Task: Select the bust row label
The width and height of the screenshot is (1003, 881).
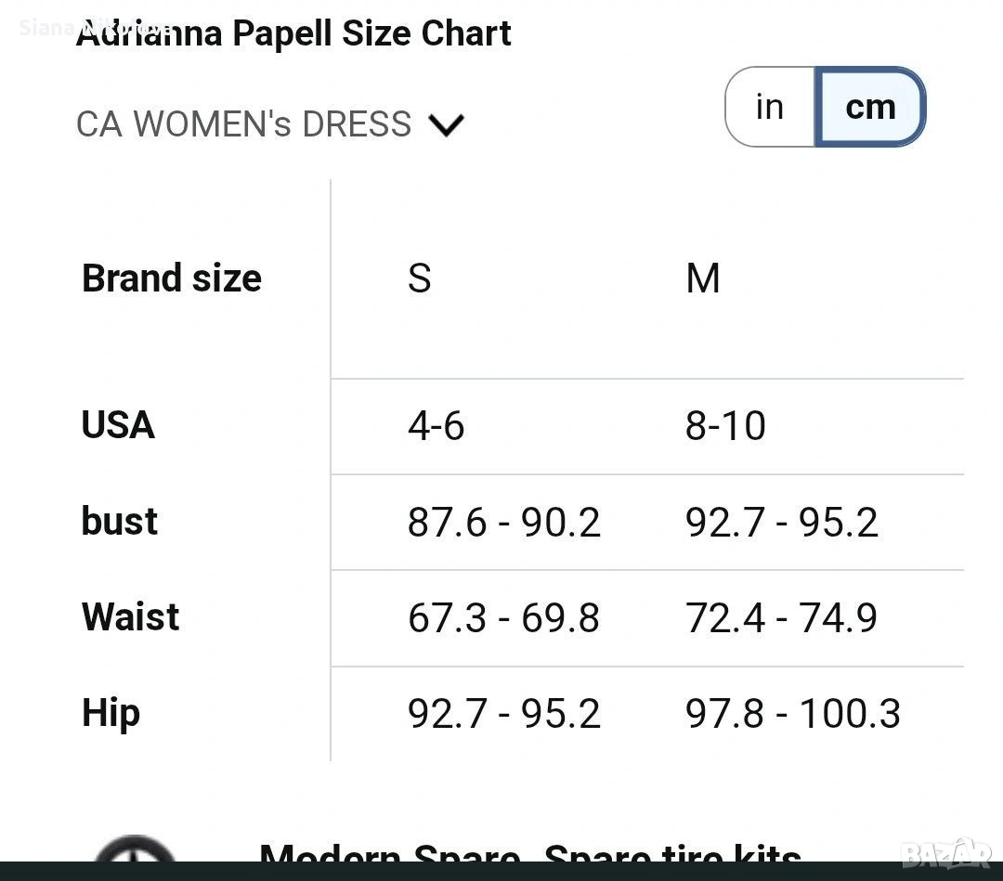Action: pos(120,521)
